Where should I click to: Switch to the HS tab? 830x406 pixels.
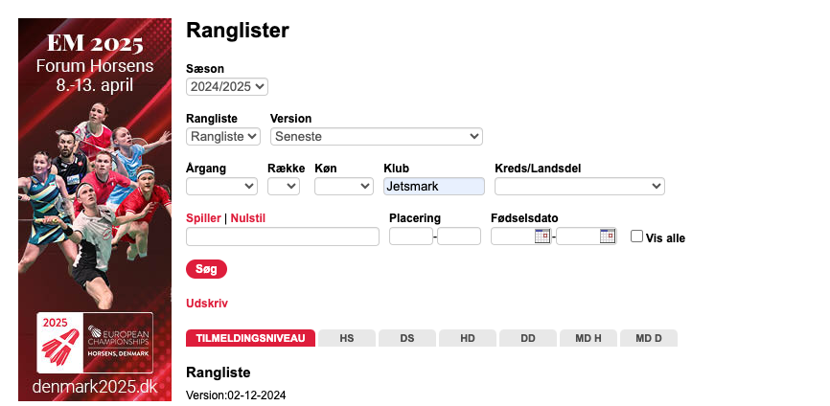click(347, 338)
